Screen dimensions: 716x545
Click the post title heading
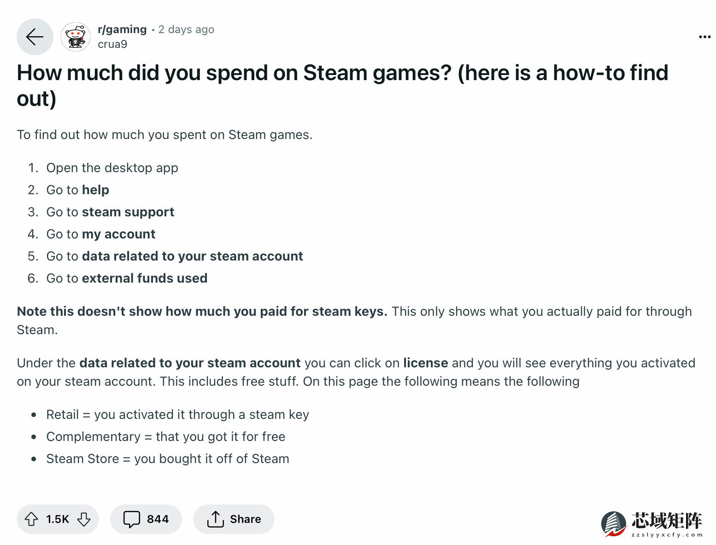coord(342,86)
